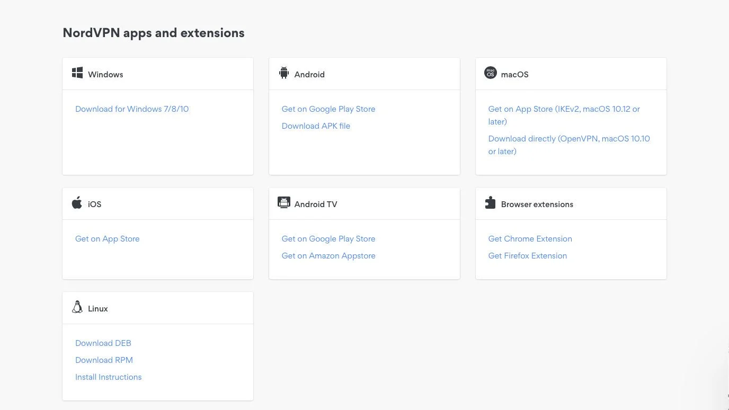Screen dimensions: 729x410
Task: Download the Android APK file
Action: [x=316, y=126]
